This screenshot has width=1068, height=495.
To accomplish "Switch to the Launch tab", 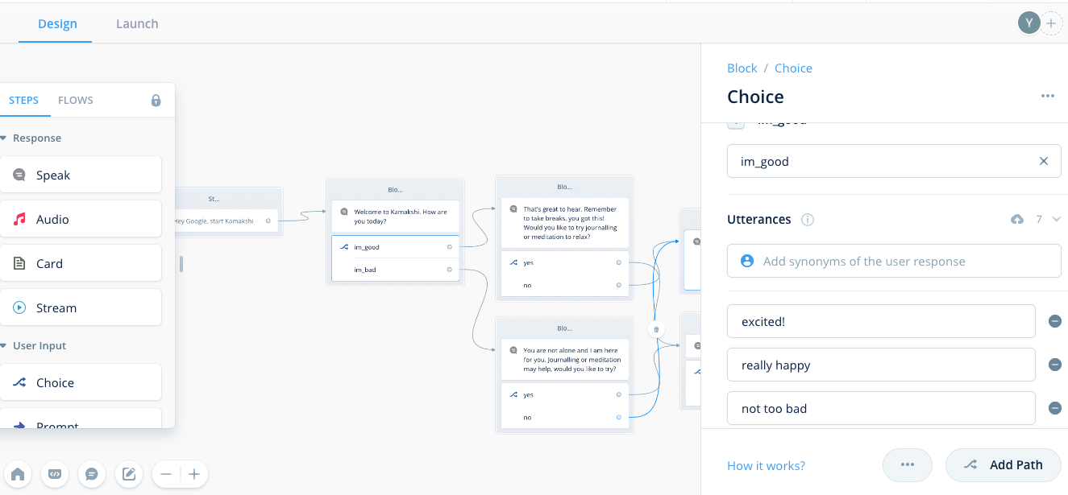I will point(137,23).
